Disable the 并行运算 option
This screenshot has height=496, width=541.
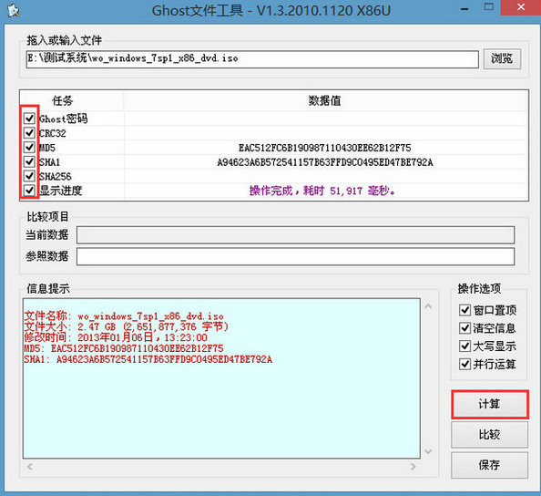(464, 364)
